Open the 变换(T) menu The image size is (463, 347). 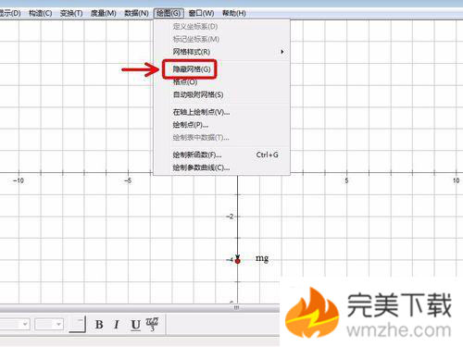pos(71,13)
